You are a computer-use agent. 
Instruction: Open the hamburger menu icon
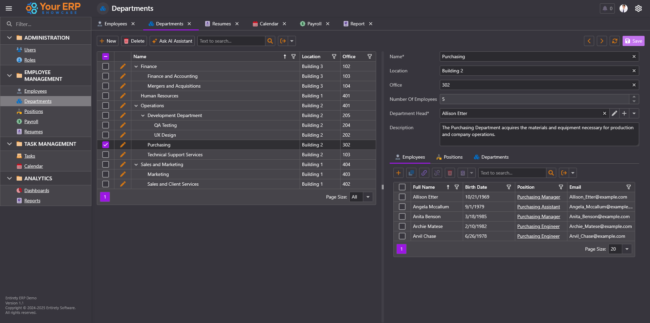point(9,8)
